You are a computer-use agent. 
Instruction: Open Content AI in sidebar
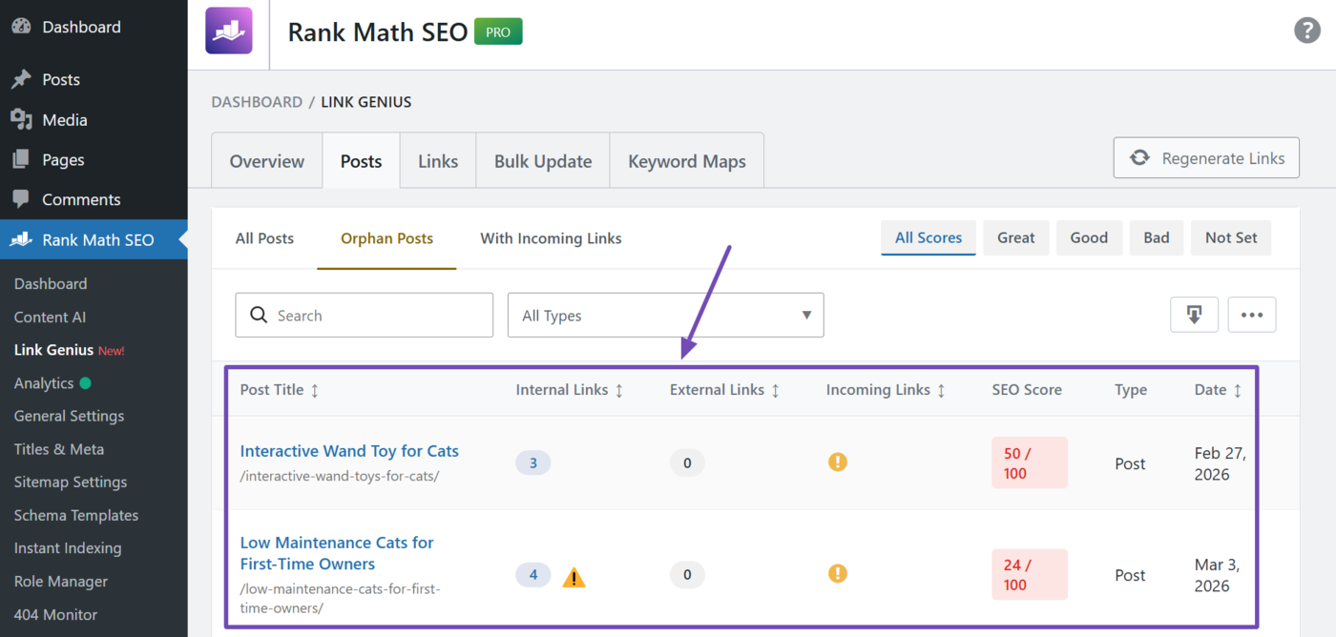[50, 318]
